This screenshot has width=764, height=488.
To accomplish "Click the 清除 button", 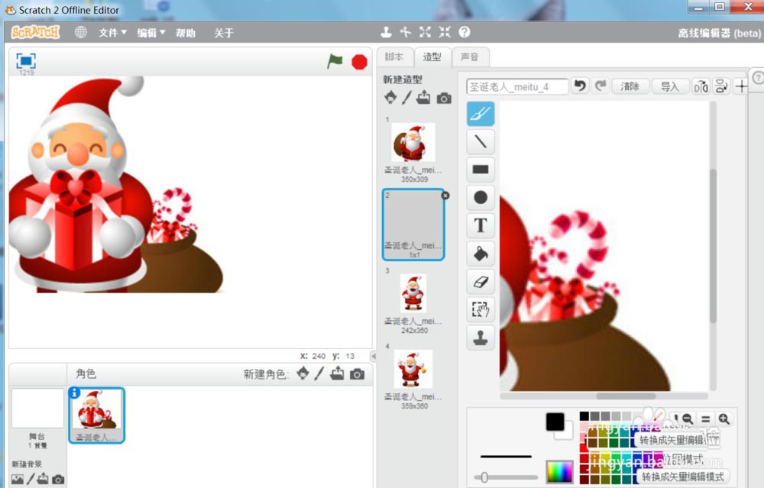I will 630,86.
